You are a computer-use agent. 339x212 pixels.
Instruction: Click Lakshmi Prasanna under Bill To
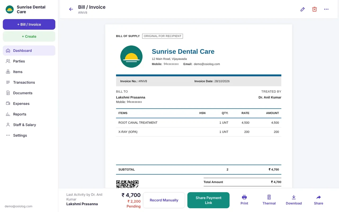coord(131,97)
